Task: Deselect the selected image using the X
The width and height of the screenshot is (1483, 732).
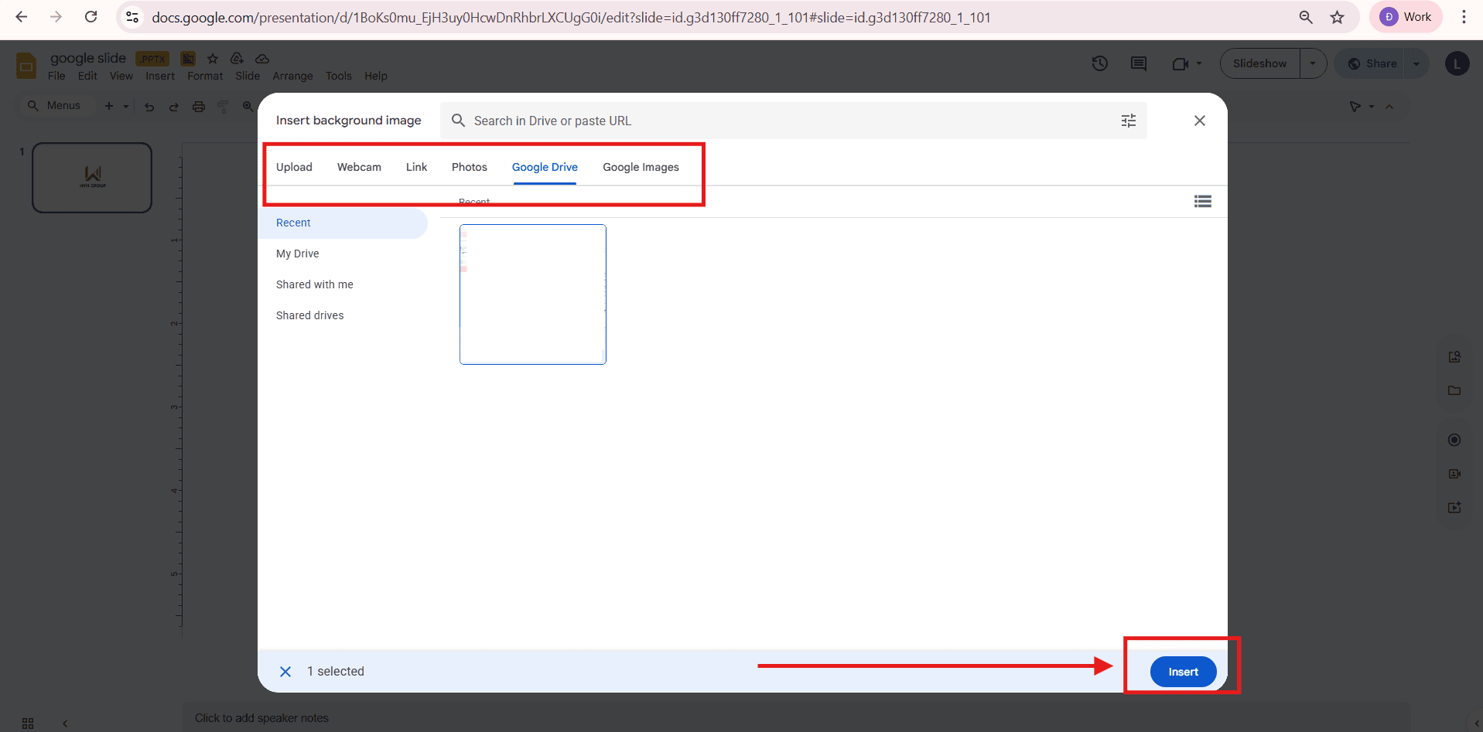Action: (285, 671)
